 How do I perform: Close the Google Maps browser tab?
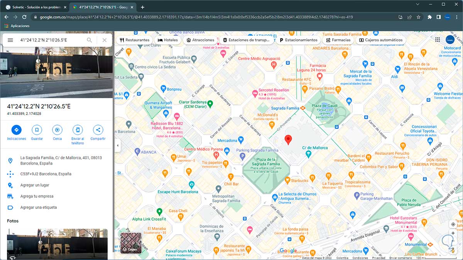click(x=132, y=7)
